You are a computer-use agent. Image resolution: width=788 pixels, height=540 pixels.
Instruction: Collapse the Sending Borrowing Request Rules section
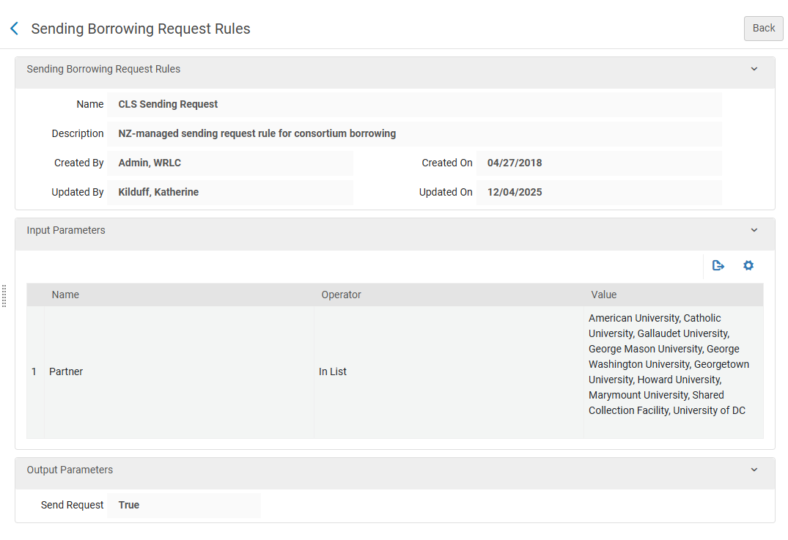pos(754,69)
